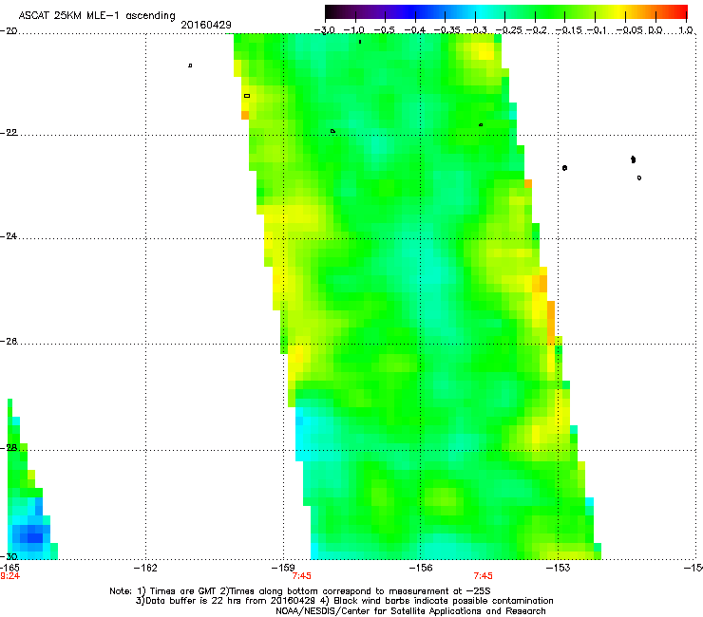
Task: Select the -0.5 color bar label
Action: [x=384, y=30]
